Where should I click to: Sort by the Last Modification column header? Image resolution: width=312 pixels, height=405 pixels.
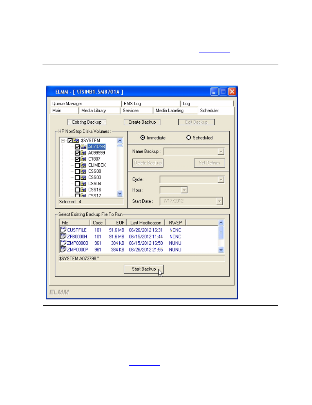coord(146,223)
